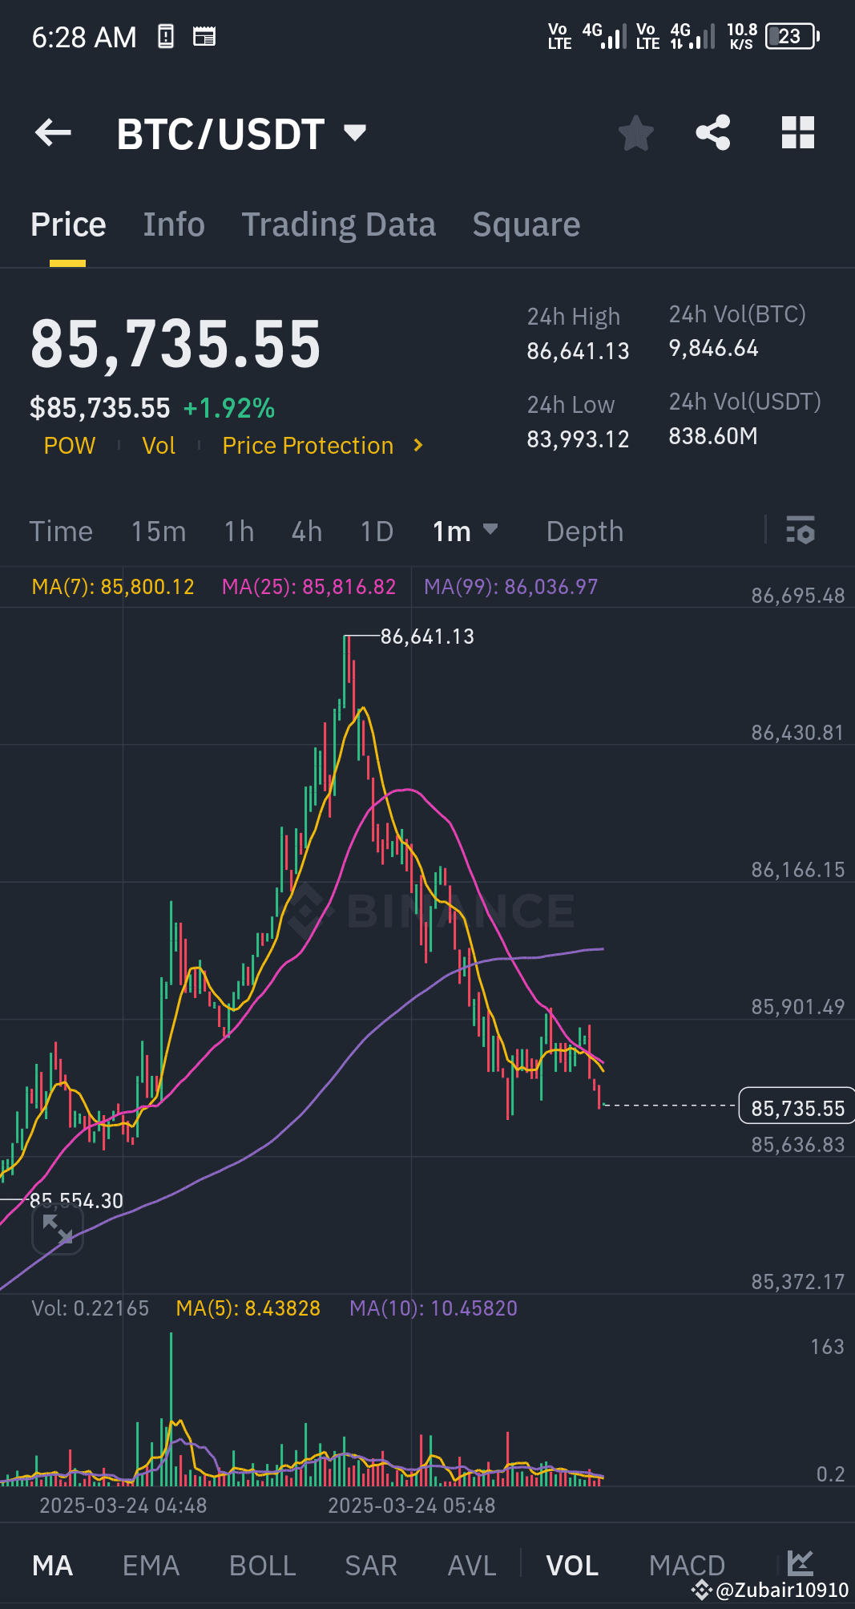Viewport: 855px width, 1609px height.
Task: Toggle the SAR indicator
Action: (x=371, y=1566)
